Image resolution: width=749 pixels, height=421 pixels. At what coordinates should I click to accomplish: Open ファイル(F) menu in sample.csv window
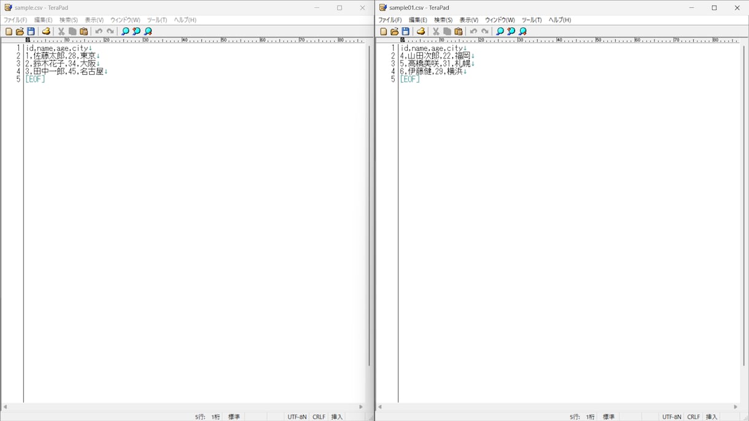click(15, 20)
